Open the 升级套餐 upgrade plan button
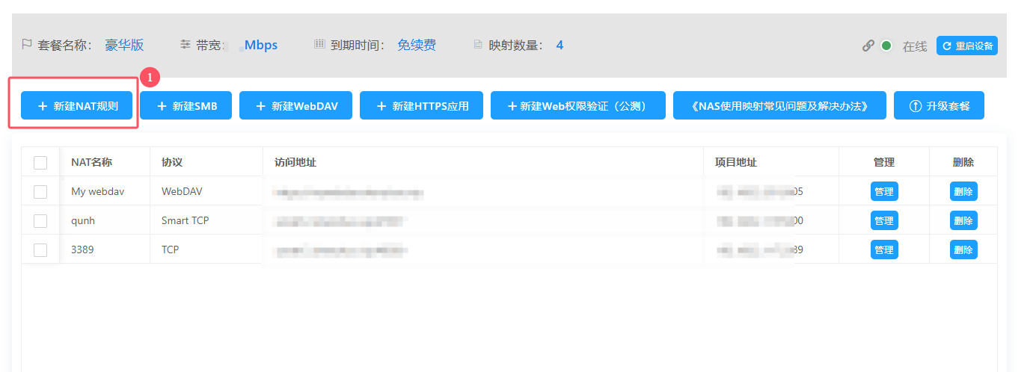This screenshot has height=372, width=1033. click(x=939, y=106)
